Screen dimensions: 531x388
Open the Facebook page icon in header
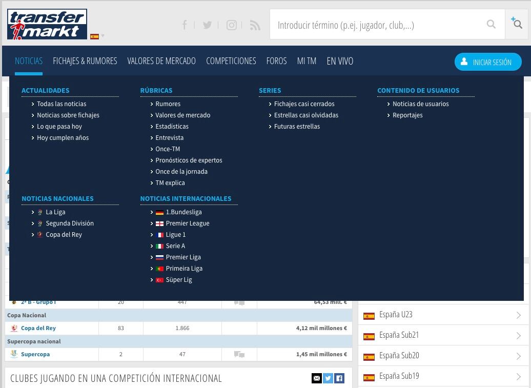tap(185, 25)
